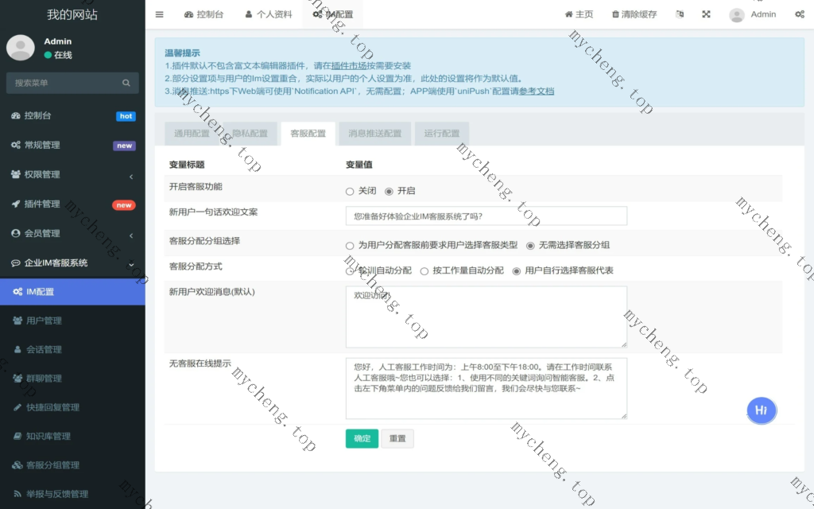Click the new badge beside 常规管理
Image resolution: width=814 pixels, height=509 pixels.
pyautogui.click(x=124, y=146)
